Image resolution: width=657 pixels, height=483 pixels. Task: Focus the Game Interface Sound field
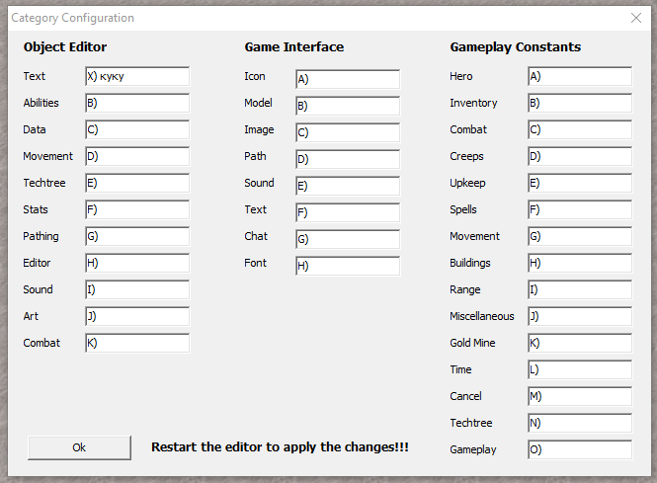click(348, 186)
